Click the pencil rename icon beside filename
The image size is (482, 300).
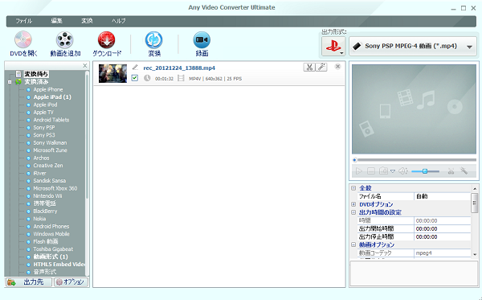click(x=135, y=67)
